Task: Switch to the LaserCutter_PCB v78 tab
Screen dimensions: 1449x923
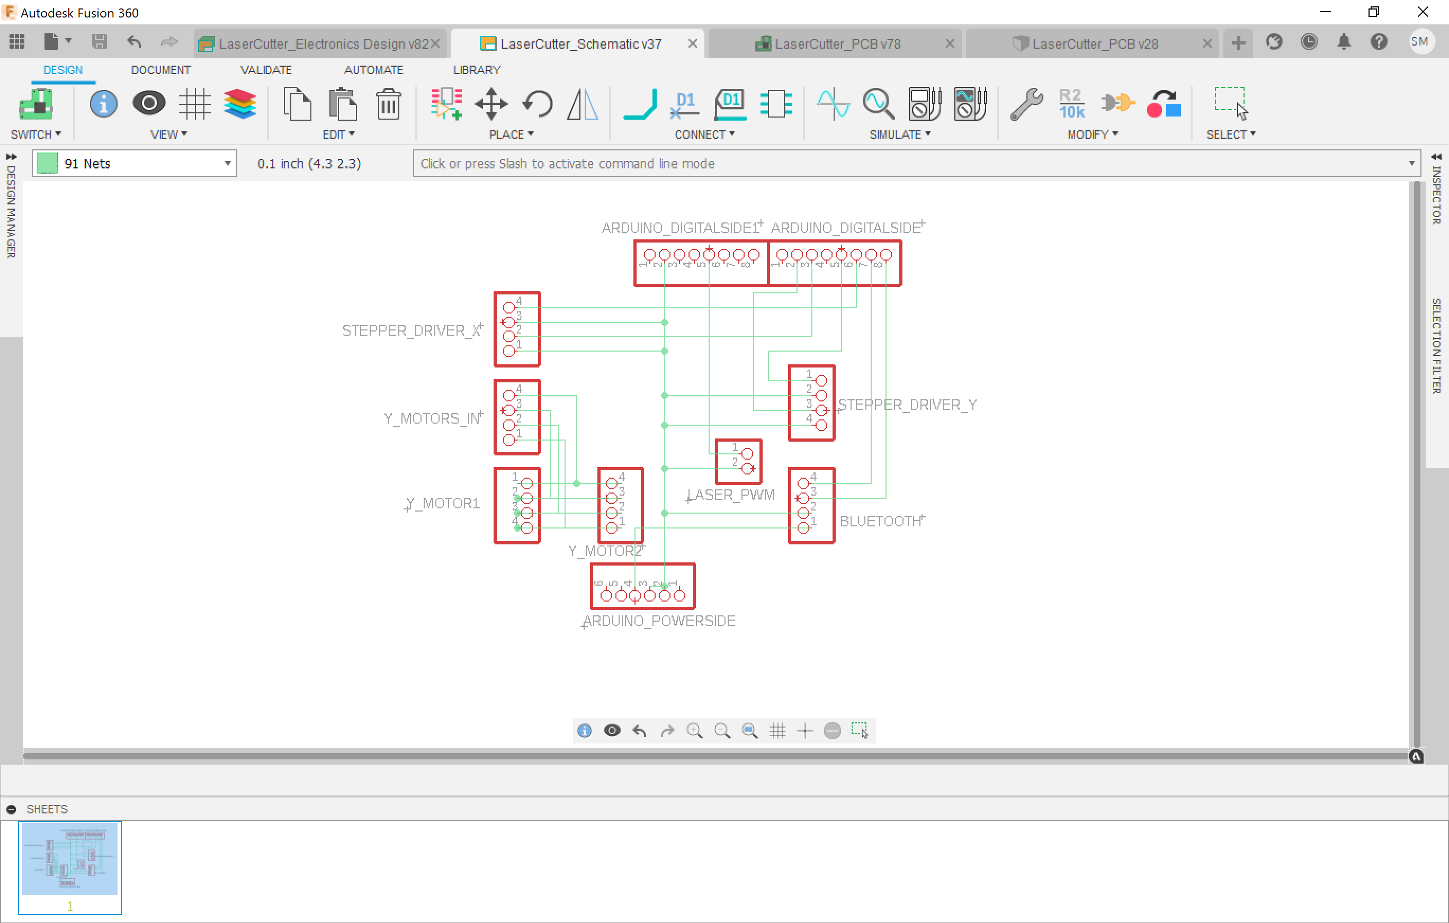Action: coord(836,43)
